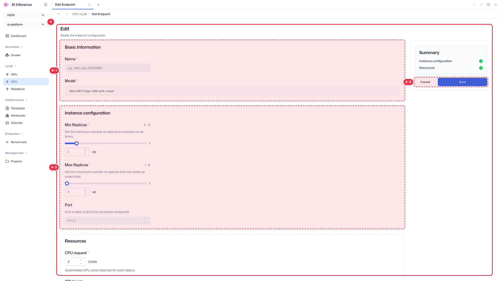Click the Max Replicas slider handle

click(67, 183)
